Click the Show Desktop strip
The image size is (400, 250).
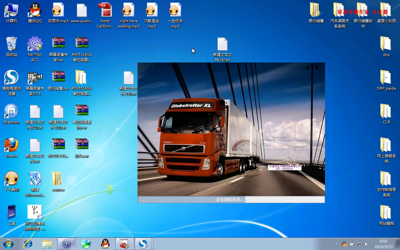[x=397, y=244]
